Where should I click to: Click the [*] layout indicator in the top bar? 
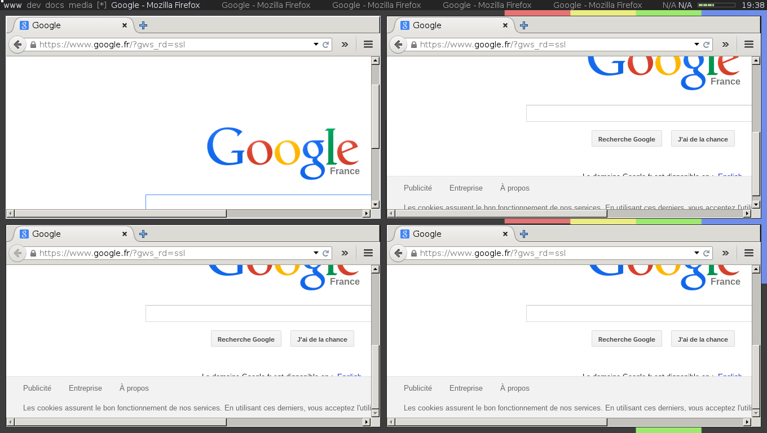pos(102,5)
